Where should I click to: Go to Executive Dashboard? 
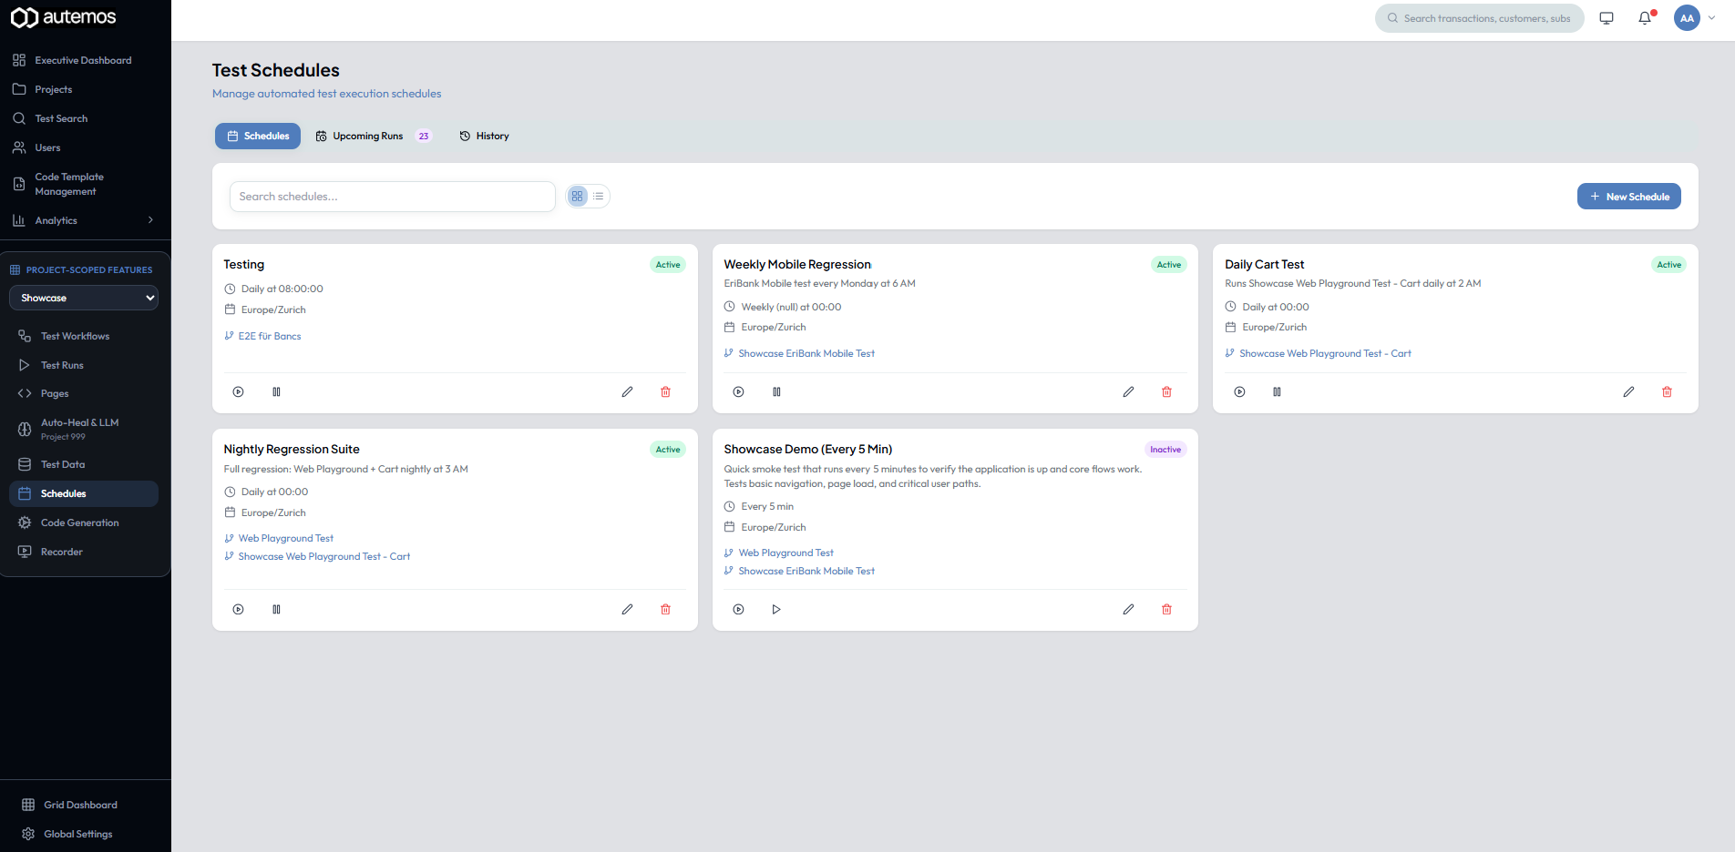[84, 60]
